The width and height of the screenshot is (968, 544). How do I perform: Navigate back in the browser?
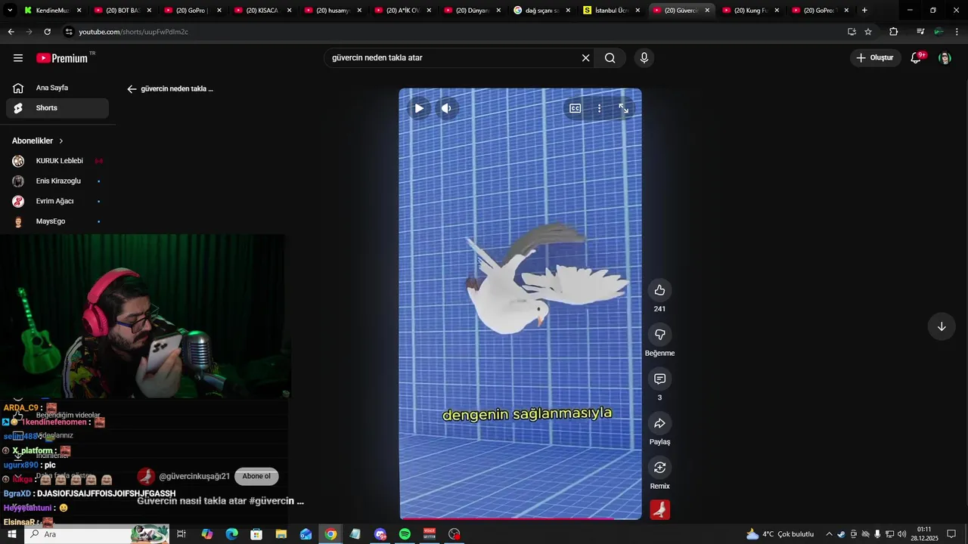point(11,32)
